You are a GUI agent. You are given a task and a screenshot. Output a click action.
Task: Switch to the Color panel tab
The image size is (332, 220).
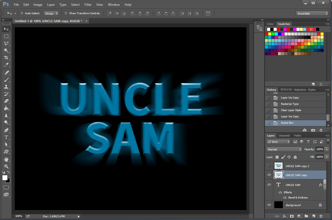[270, 24]
